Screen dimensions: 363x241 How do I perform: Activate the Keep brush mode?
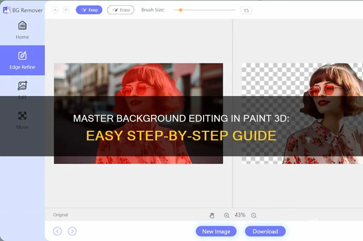pos(89,10)
